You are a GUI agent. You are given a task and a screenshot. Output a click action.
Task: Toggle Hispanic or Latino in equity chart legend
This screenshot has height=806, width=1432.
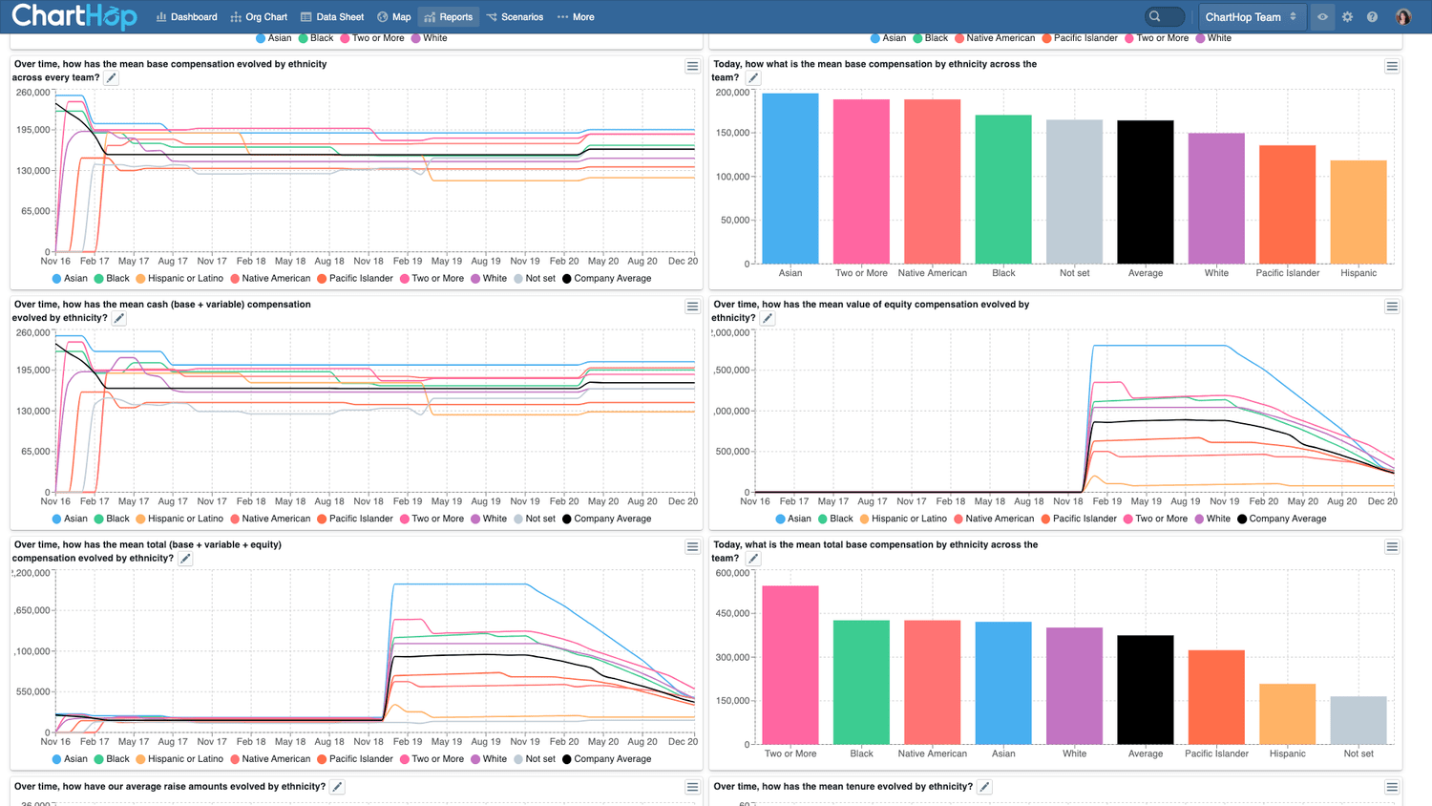click(x=903, y=520)
